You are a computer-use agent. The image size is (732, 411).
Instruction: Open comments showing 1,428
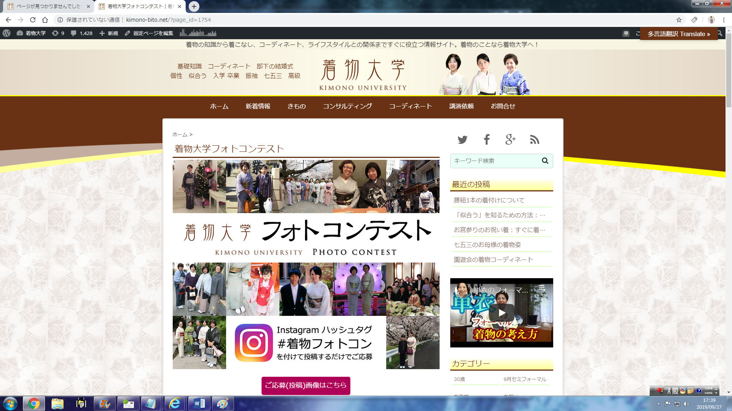click(82, 33)
